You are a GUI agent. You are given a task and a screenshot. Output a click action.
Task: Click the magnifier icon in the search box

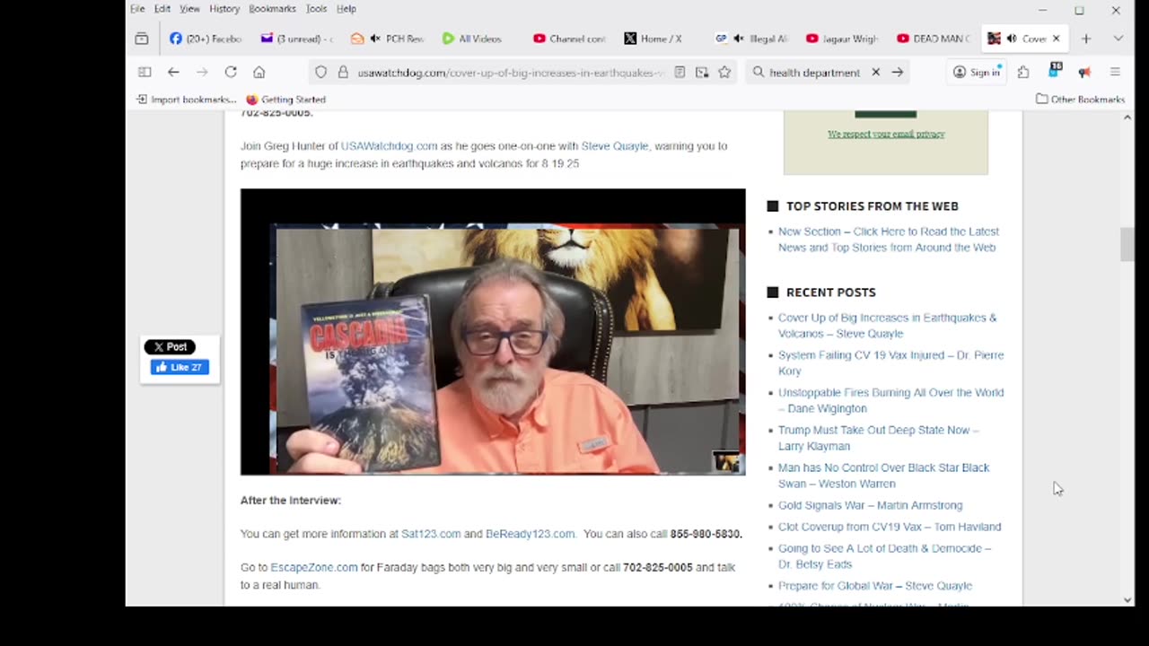click(759, 72)
